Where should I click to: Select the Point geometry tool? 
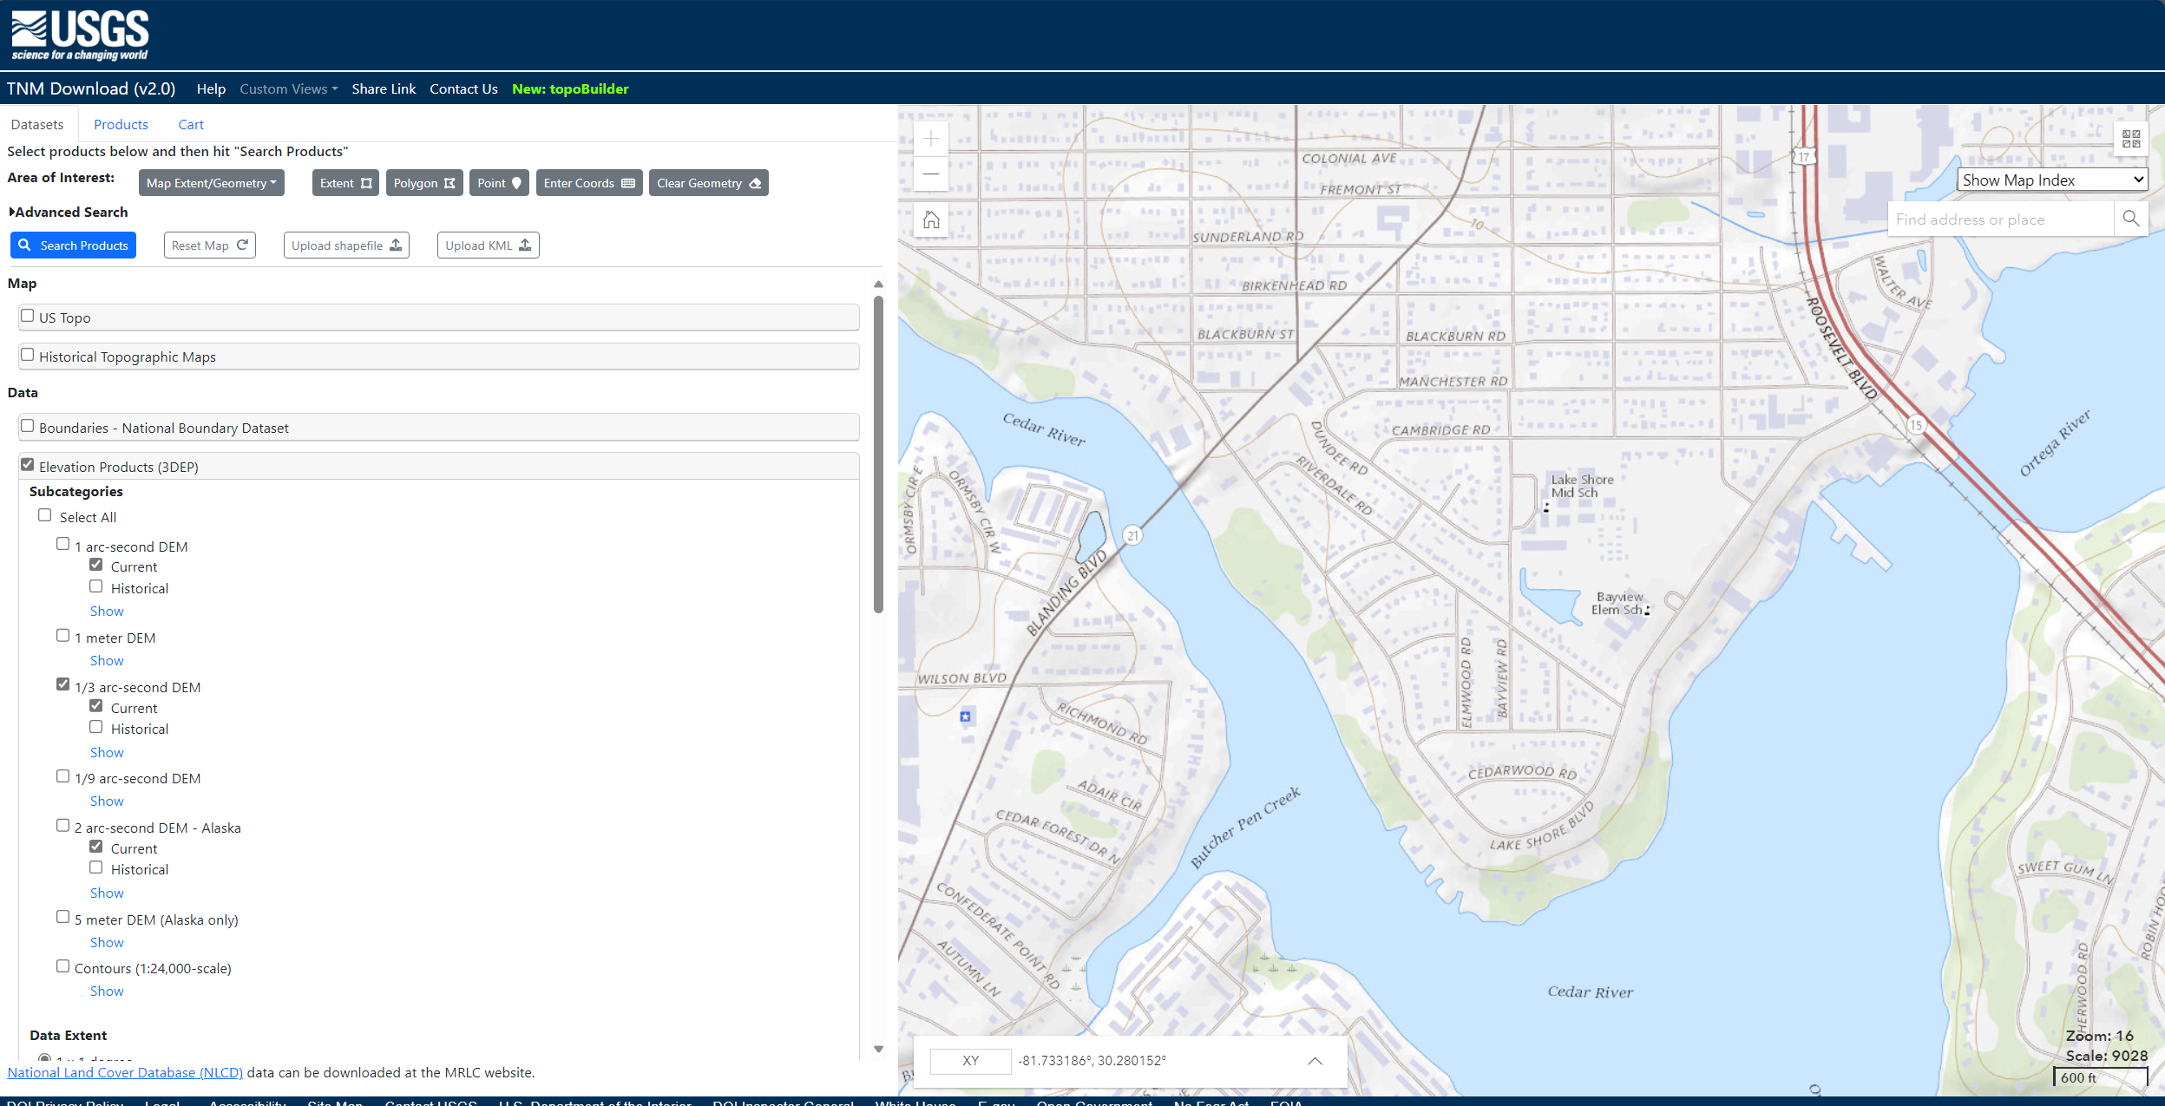coord(499,183)
